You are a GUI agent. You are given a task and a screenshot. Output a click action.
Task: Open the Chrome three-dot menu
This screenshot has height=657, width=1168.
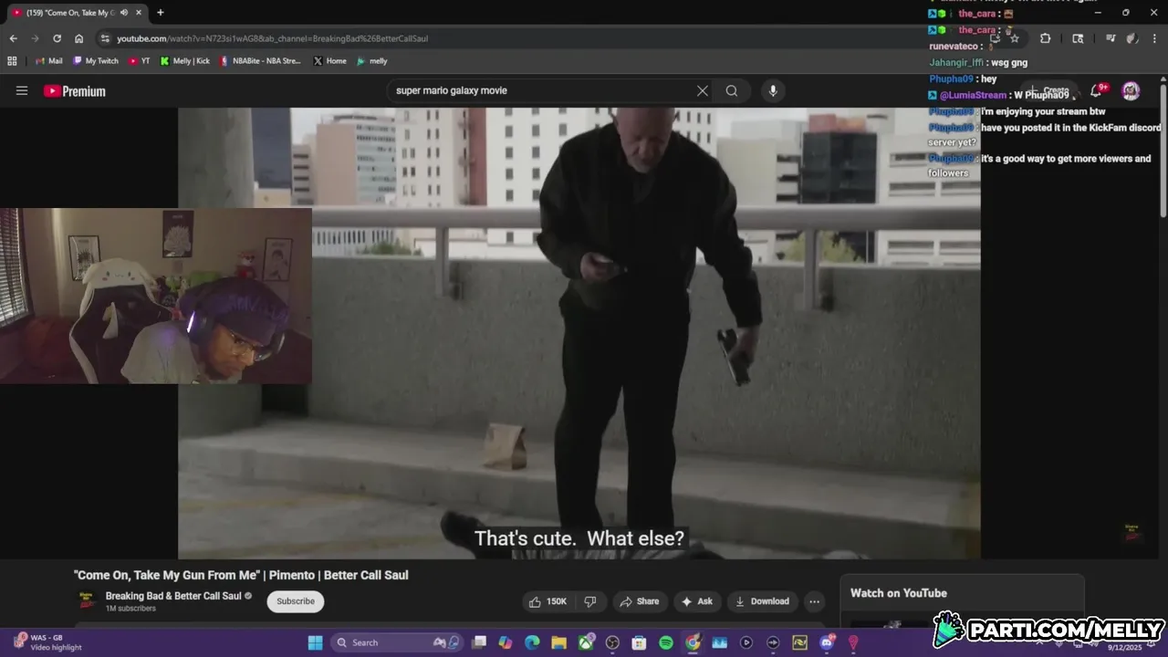pyautogui.click(x=1153, y=38)
